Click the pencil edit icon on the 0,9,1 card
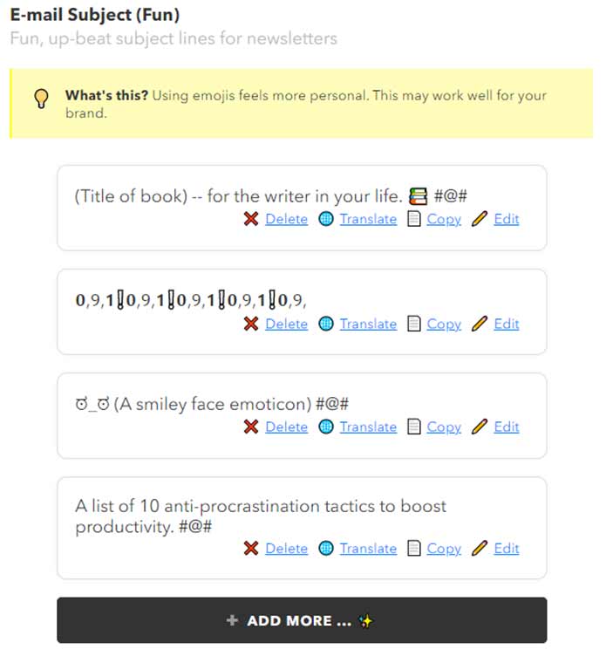Viewport: 606px width, 656px height. pyautogui.click(x=479, y=324)
